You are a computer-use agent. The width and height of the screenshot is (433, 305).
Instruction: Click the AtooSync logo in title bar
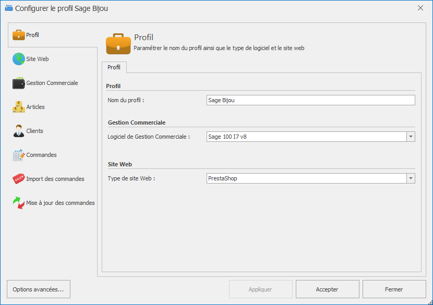tap(8, 8)
